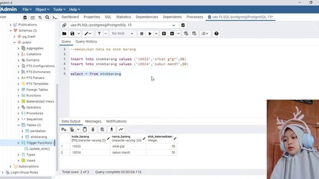Click the Commit transaction icon
The height and width of the screenshot is (179, 319).
pyautogui.click(x=186, y=33)
